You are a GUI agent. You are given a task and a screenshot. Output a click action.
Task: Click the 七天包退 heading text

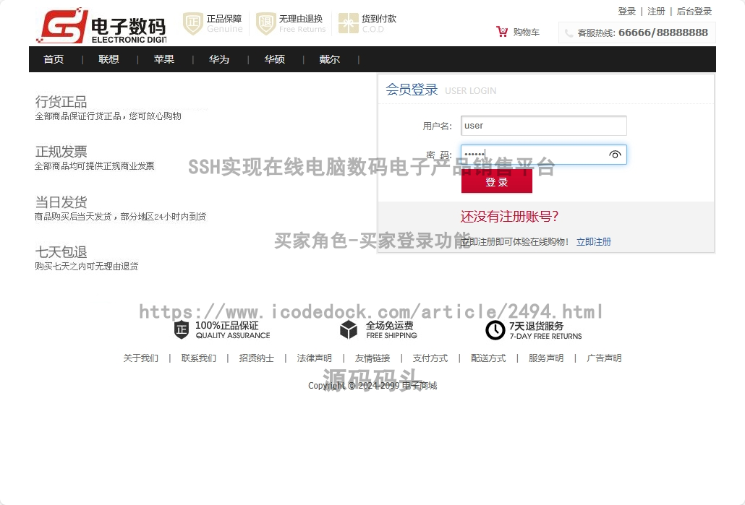click(x=61, y=252)
